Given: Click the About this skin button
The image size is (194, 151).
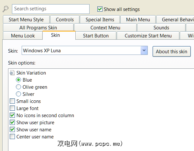Looking at the screenshot, I should 171,52.
